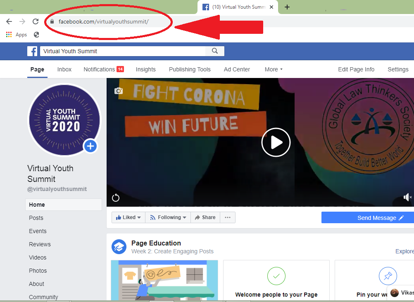Viewport: 414px width, 302px height.
Task: Select Reviews in the sidebar
Action: click(x=40, y=244)
